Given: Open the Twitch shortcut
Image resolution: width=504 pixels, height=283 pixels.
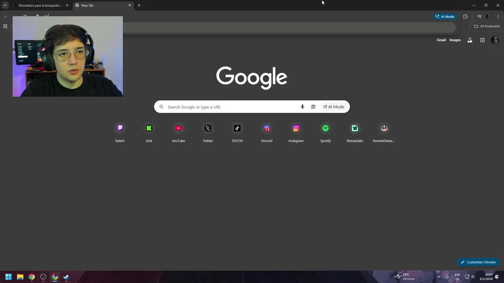Looking at the screenshot, I should (120, 133).
